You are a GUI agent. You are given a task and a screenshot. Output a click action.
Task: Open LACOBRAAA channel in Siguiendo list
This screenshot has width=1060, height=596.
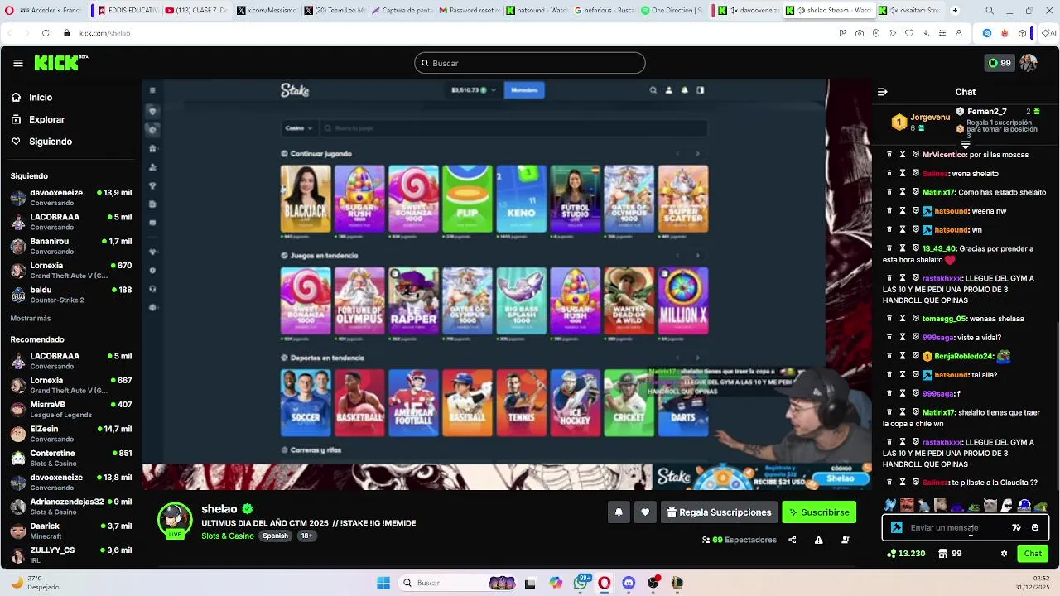pos(71,222)
